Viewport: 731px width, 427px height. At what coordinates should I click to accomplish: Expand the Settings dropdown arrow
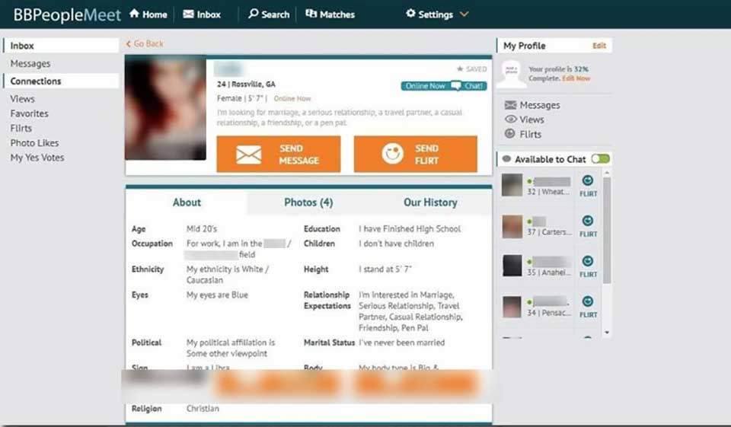pyautogui.click(x=464, y=14)
